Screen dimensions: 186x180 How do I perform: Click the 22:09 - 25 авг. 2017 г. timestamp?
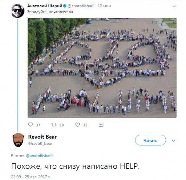click(31, 177)
